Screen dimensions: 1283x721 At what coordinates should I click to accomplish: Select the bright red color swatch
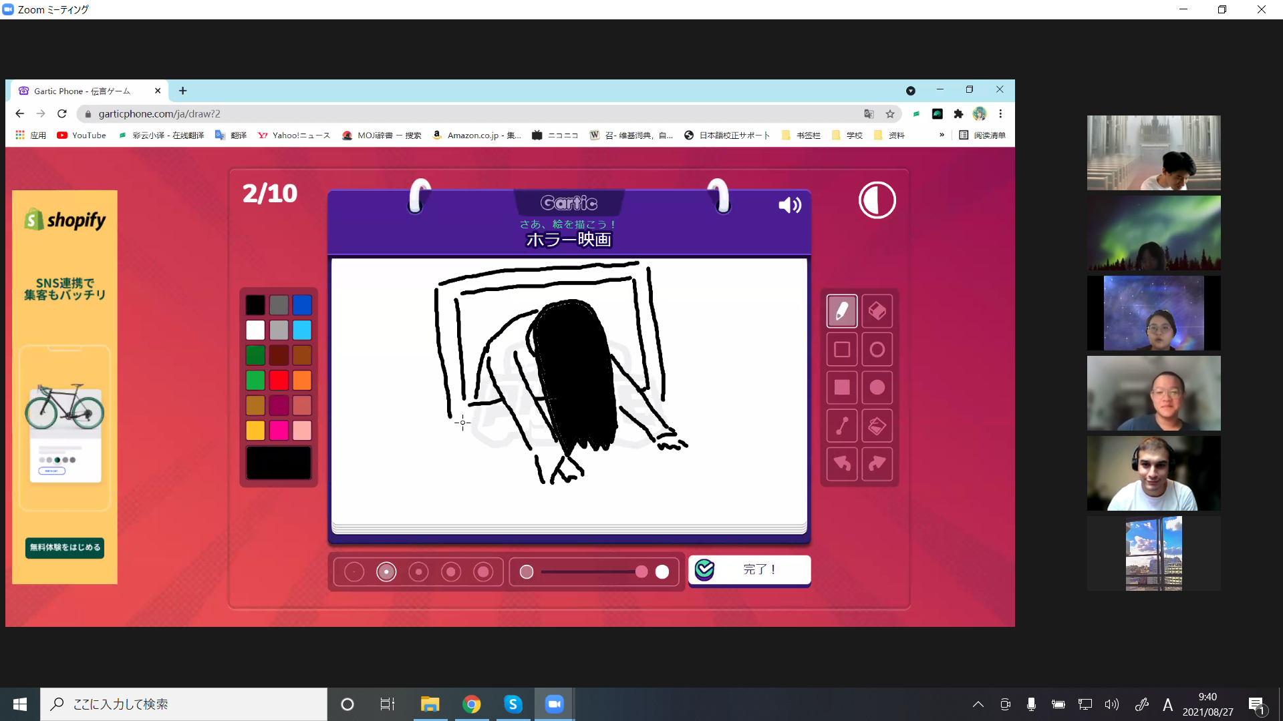coord(279,380)
